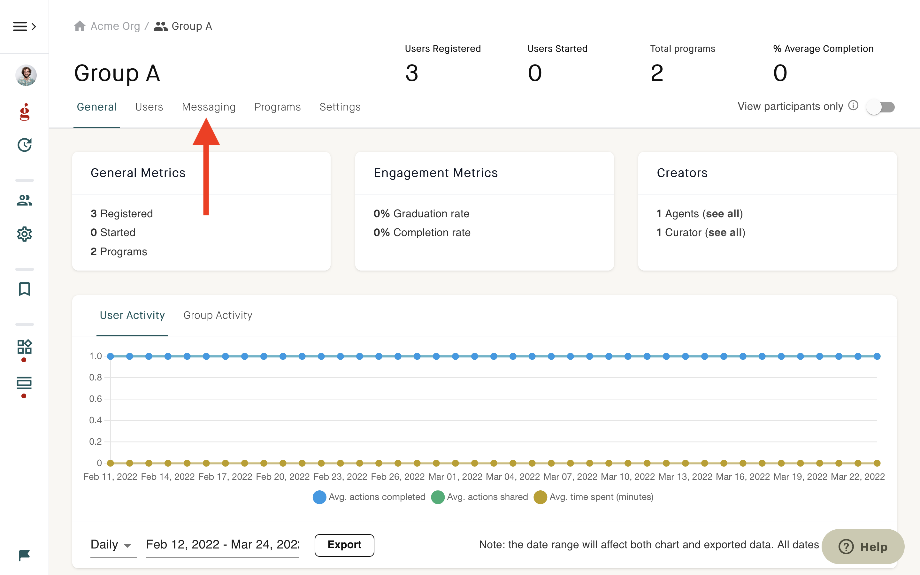Open the Daily interval dropdown
Screen dimensions: 920x575
(x=113, y=545)
